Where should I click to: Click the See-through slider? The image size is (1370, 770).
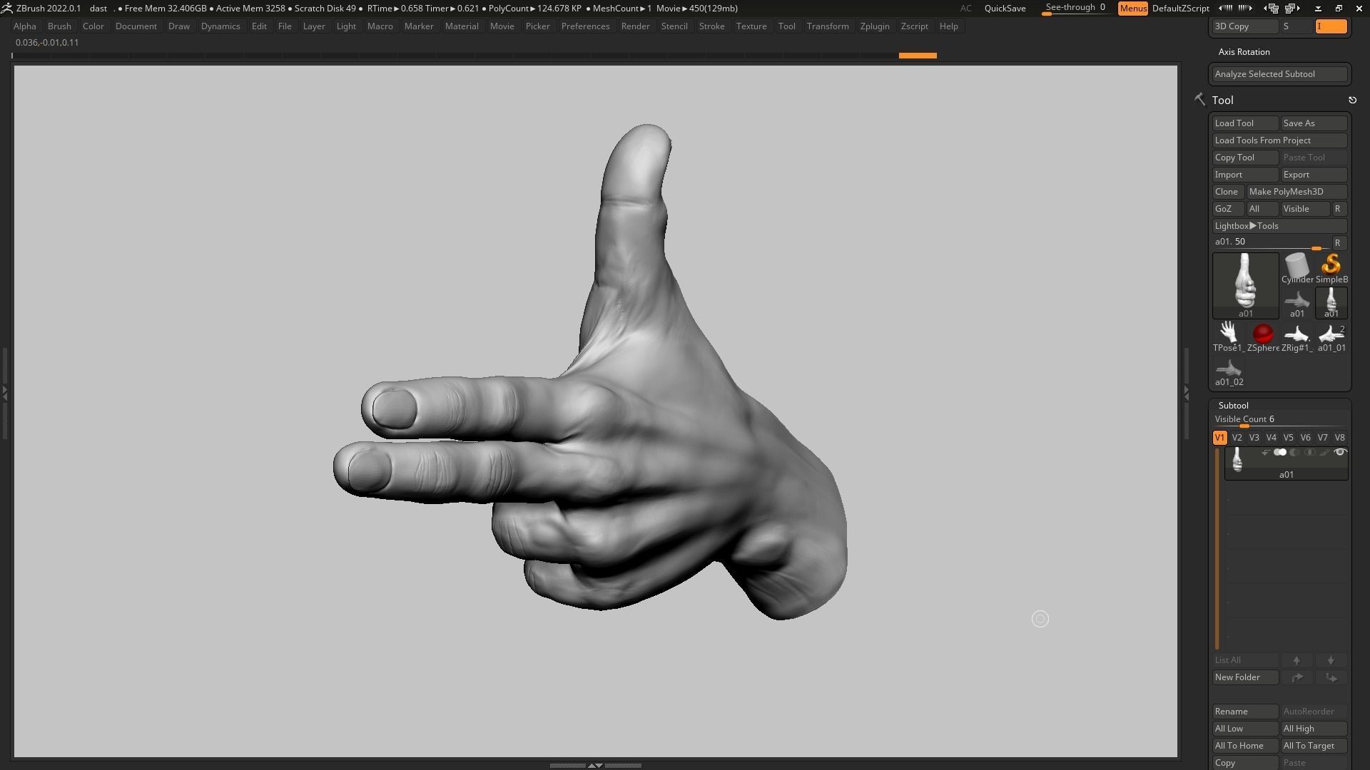click(1076, 9)
